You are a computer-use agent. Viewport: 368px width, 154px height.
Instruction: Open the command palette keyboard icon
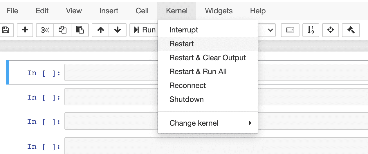click(290, 30)
